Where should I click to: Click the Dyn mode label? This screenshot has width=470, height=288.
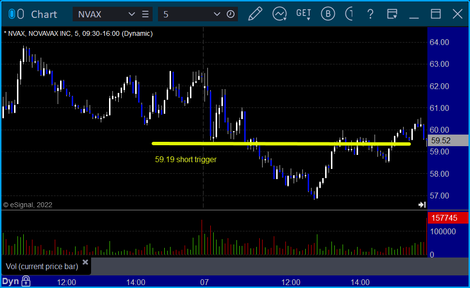click(11, 281)
